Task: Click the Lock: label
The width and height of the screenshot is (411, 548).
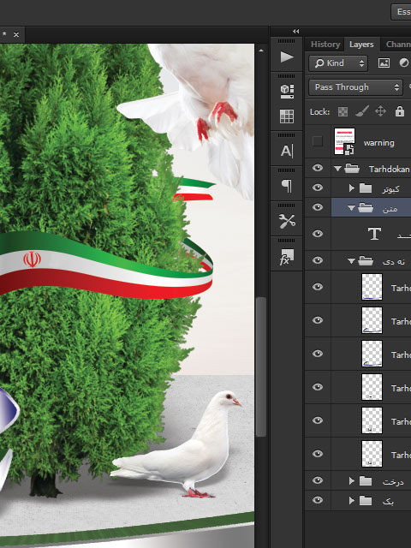Action: tap(319, 112)
